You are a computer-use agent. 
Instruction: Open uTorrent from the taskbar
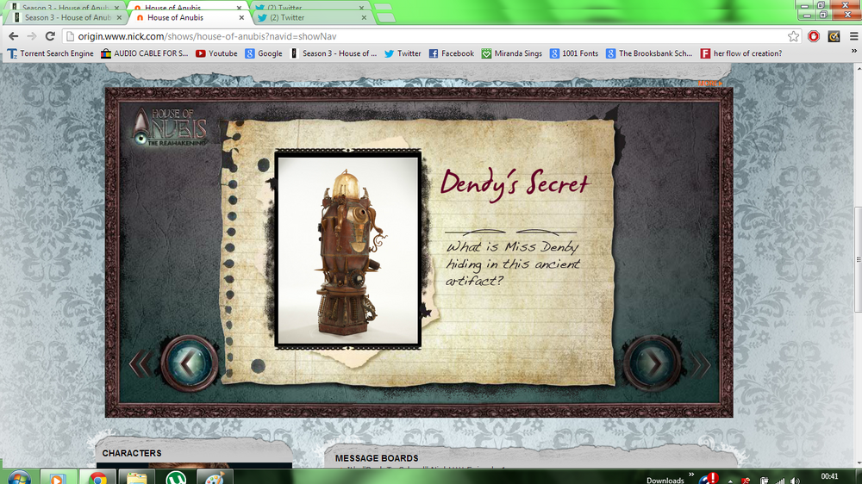coord(176,478)
